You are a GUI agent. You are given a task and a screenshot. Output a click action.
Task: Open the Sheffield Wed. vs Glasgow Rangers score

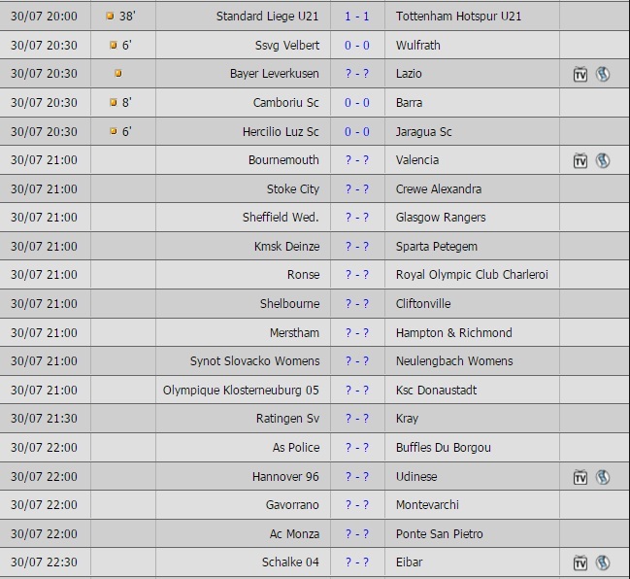pyautogui.click(x=357, y=218)
